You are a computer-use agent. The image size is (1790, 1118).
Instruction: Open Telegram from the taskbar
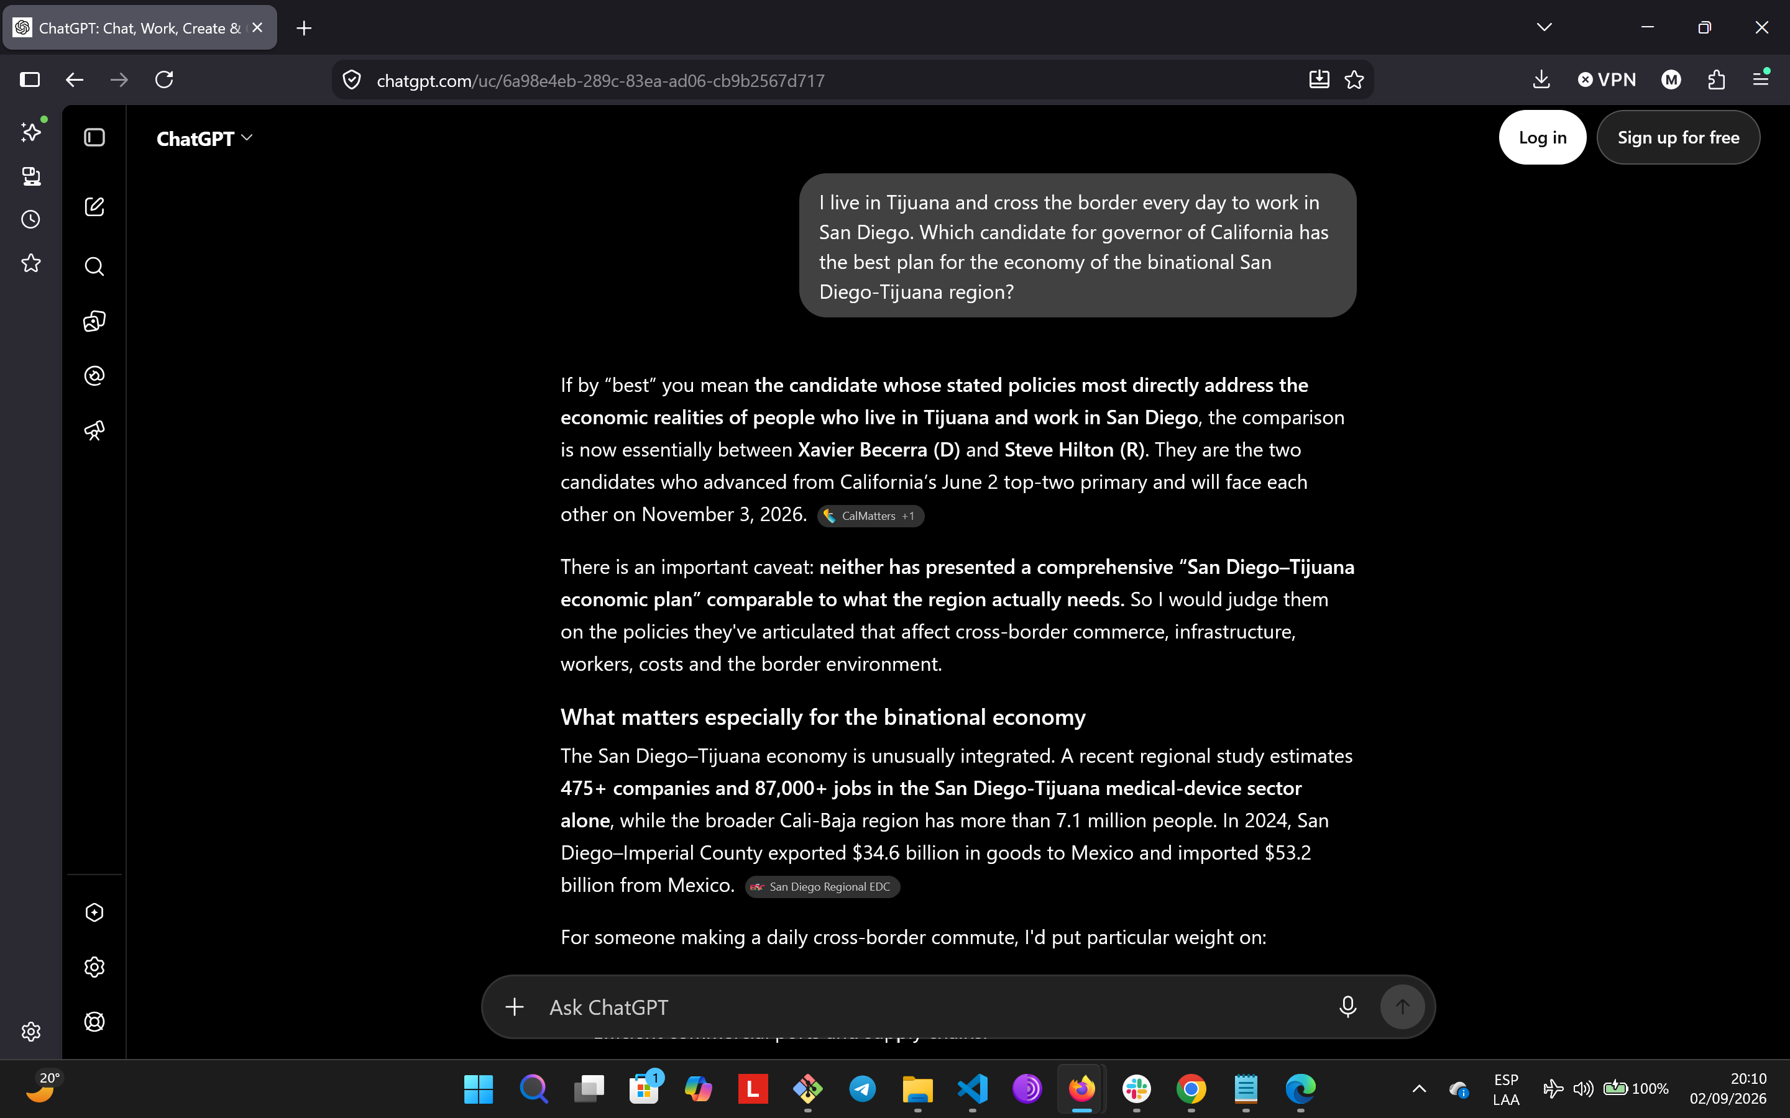pyautogui.click(x=863, y=1089)
